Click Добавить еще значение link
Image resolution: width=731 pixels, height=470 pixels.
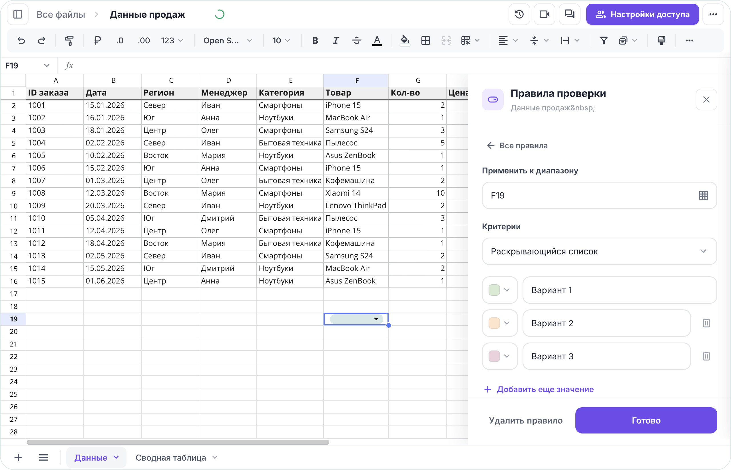click(x=539, y=389)
